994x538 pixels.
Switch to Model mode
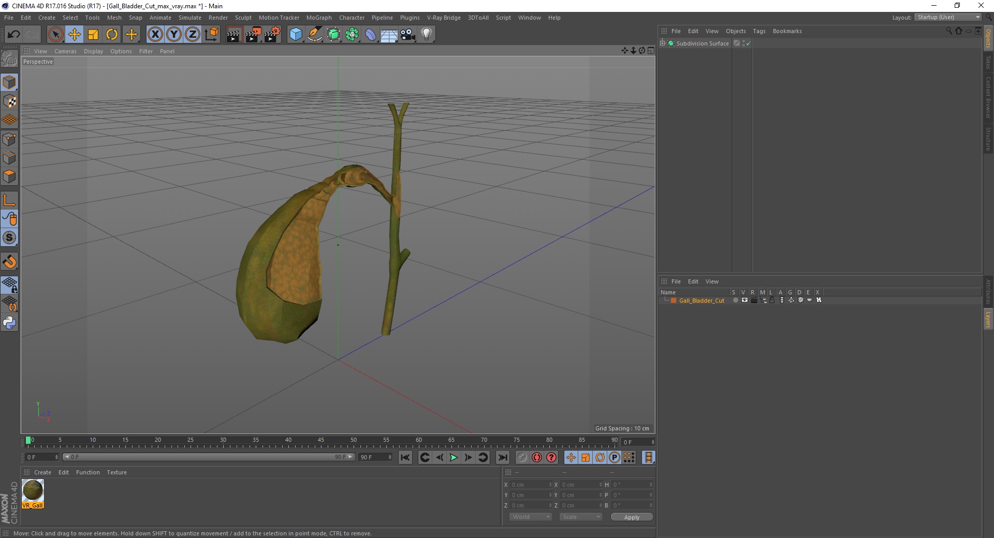click(x=9, y=82)
